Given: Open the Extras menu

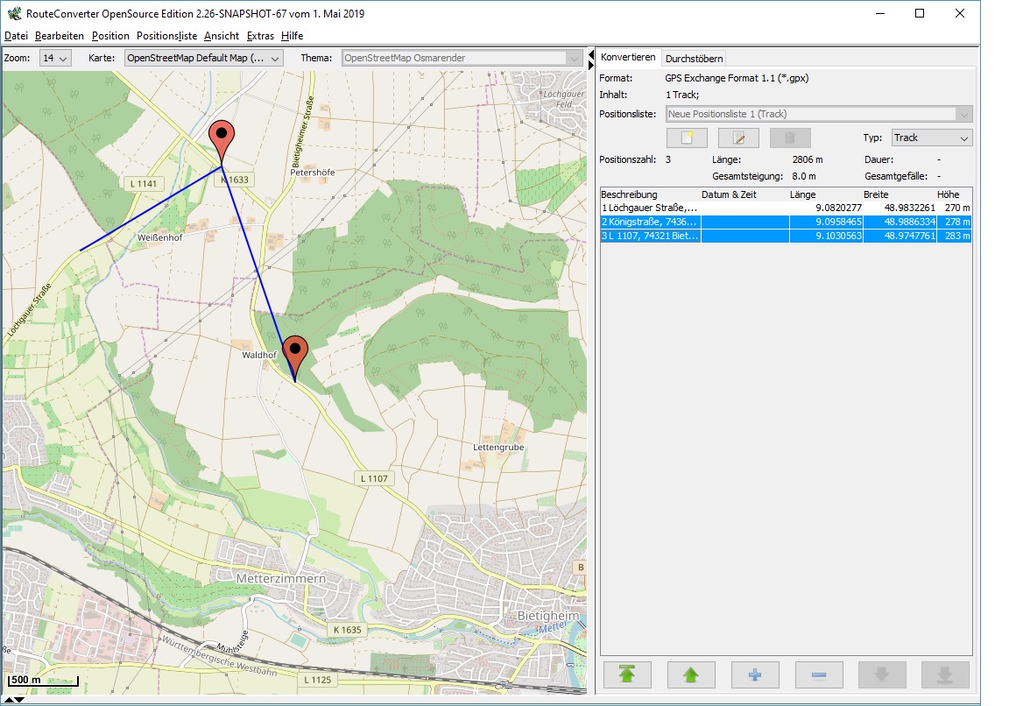Looking at the screenshot, I should [x=260, y=36].
